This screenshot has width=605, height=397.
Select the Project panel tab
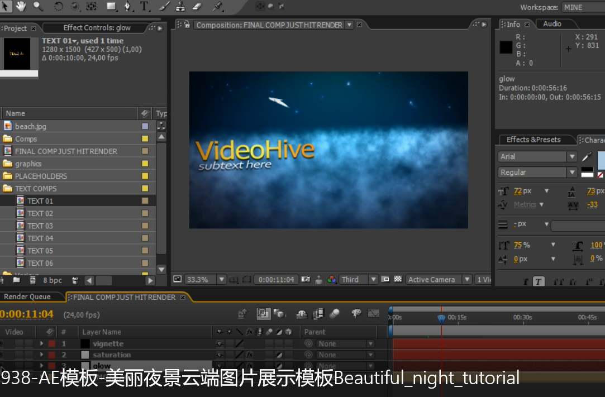[16, 28]
